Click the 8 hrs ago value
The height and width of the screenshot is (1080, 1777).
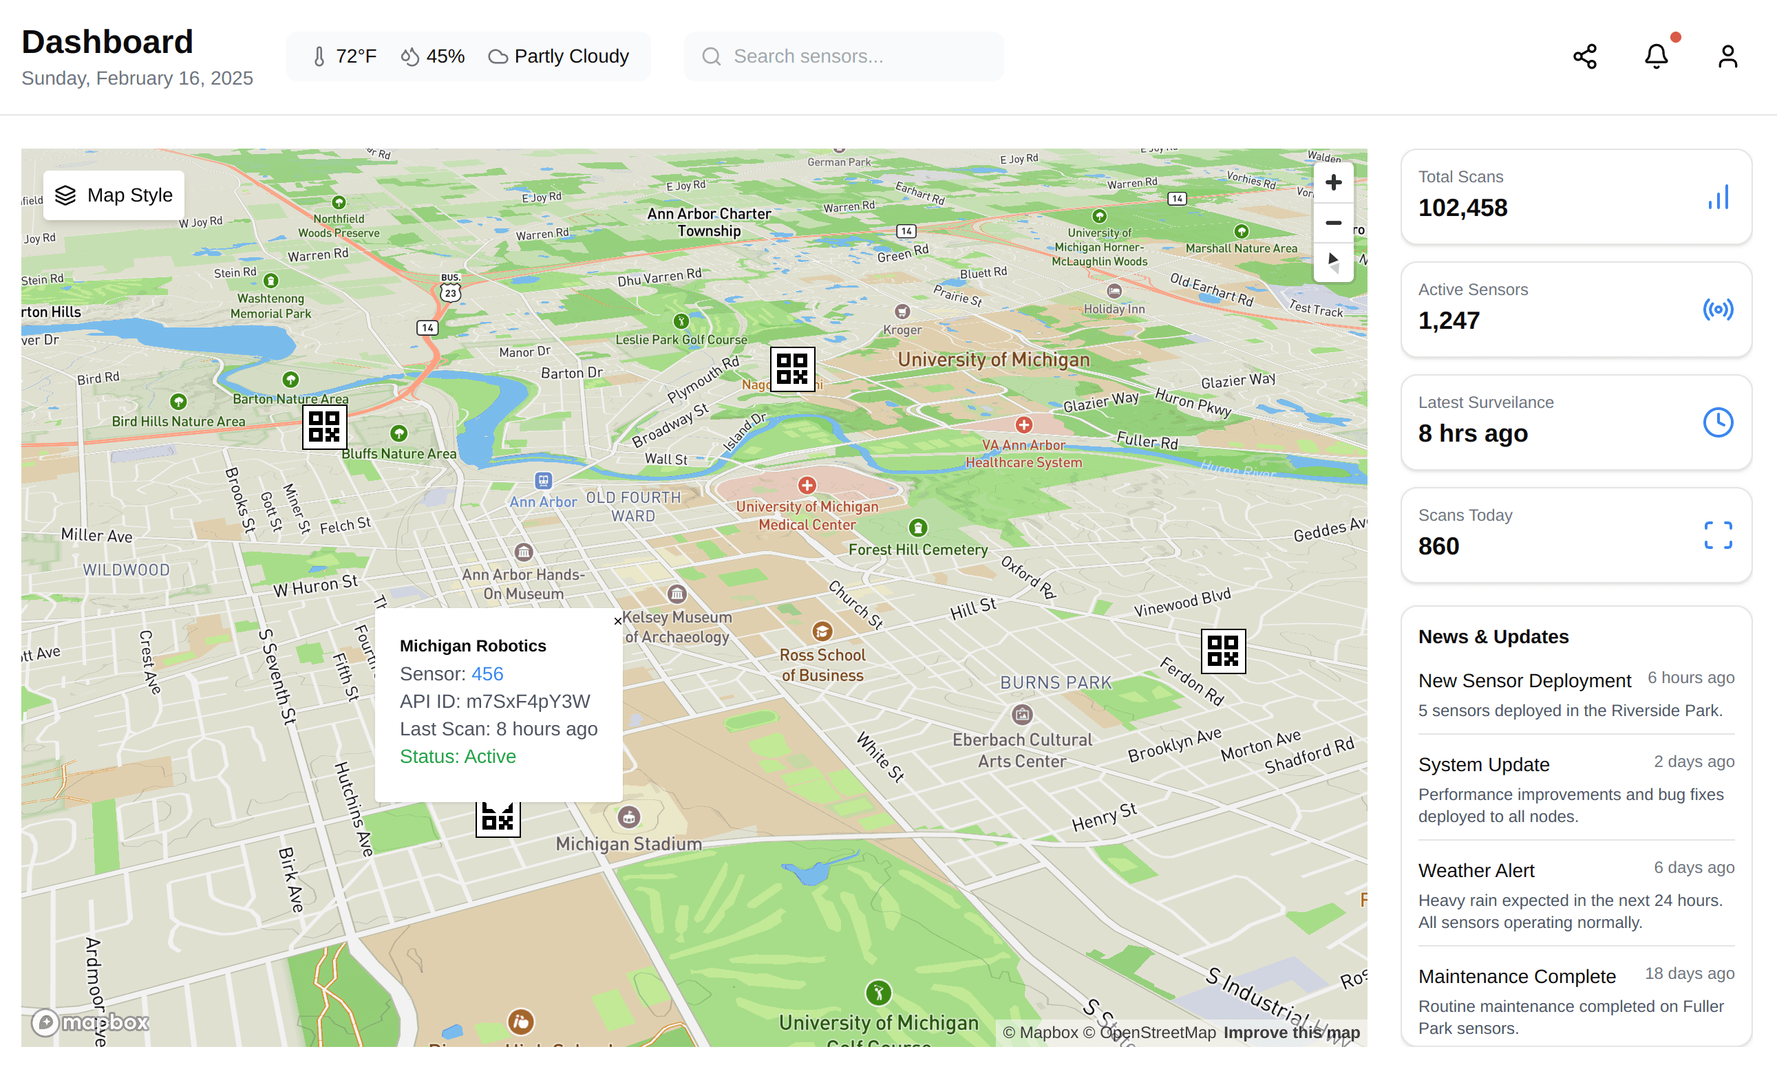[1473, 433]
